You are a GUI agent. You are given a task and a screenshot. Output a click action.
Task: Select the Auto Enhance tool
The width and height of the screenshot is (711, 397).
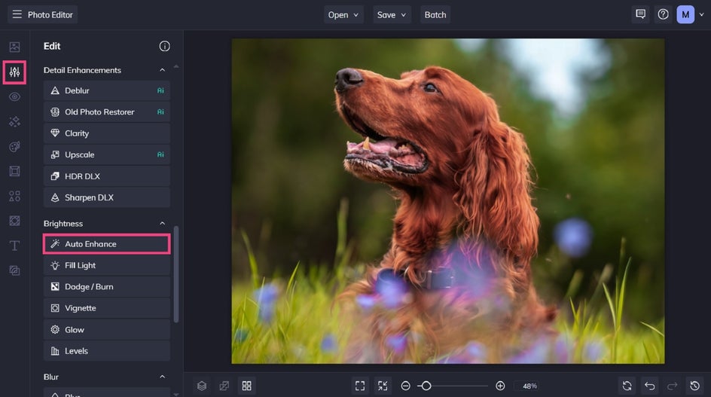[106, 244]
